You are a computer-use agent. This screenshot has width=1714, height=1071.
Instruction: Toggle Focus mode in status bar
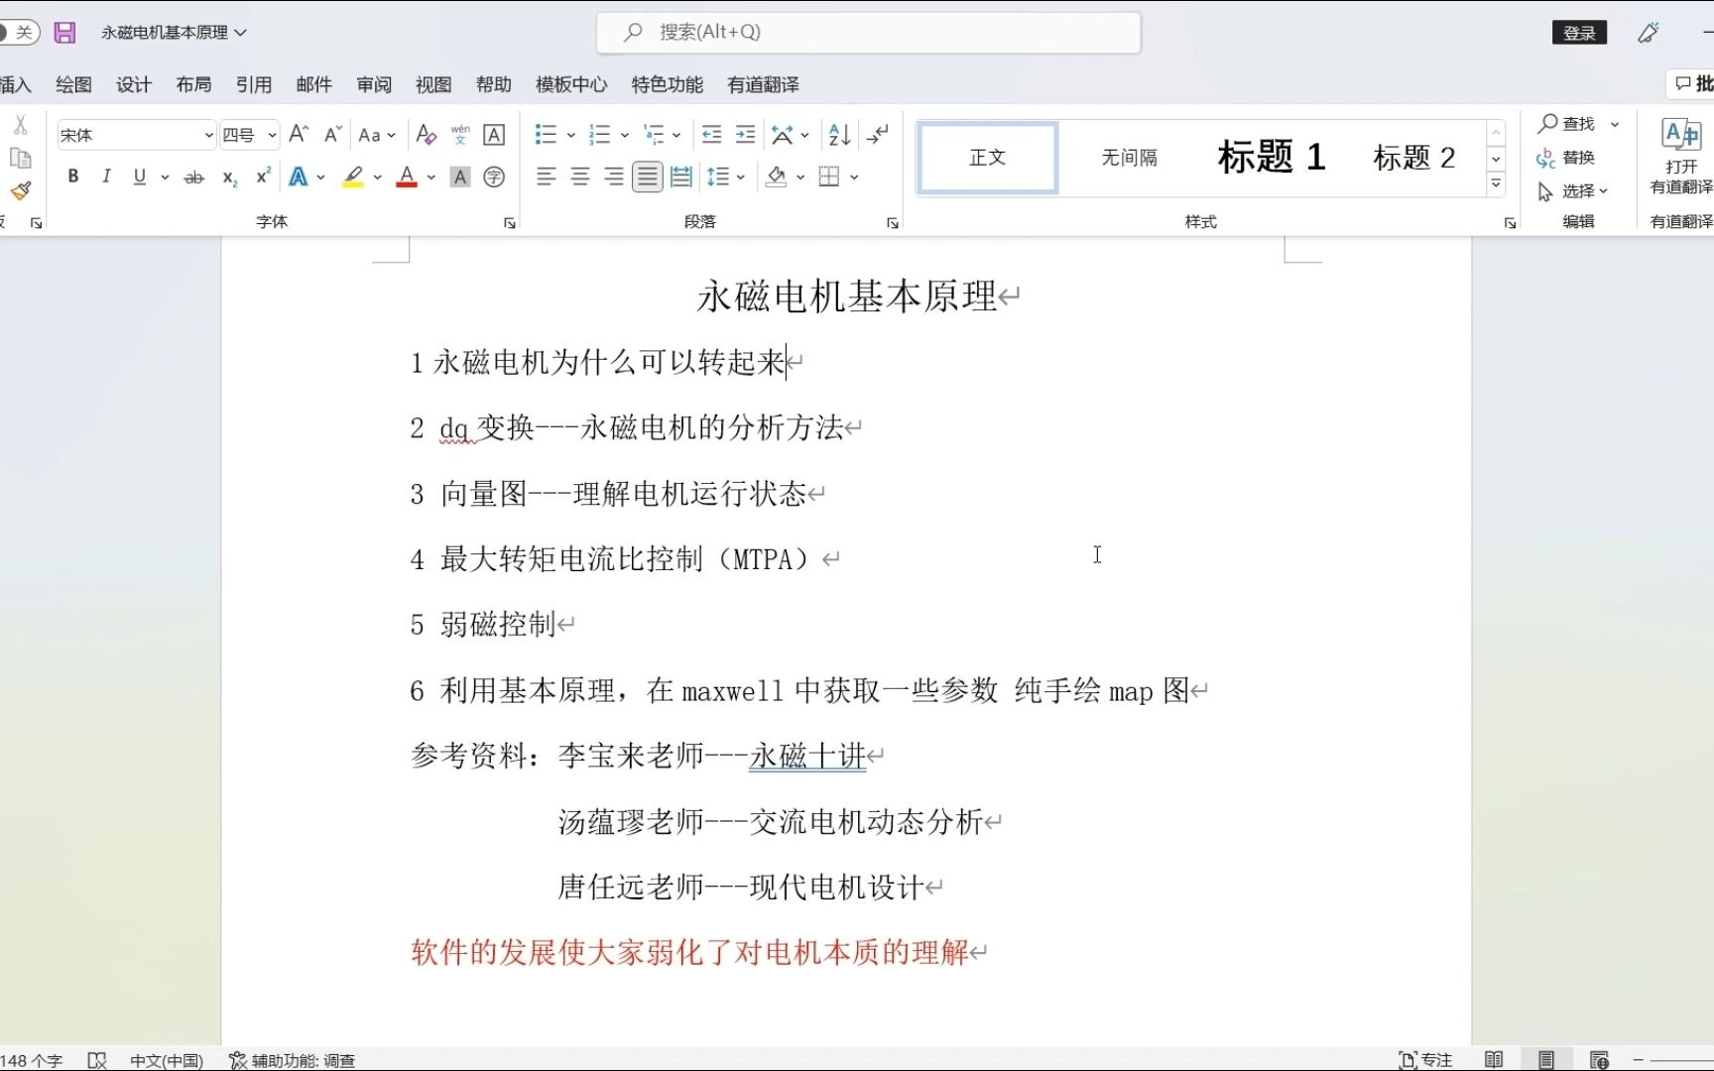(1425, 1060)
